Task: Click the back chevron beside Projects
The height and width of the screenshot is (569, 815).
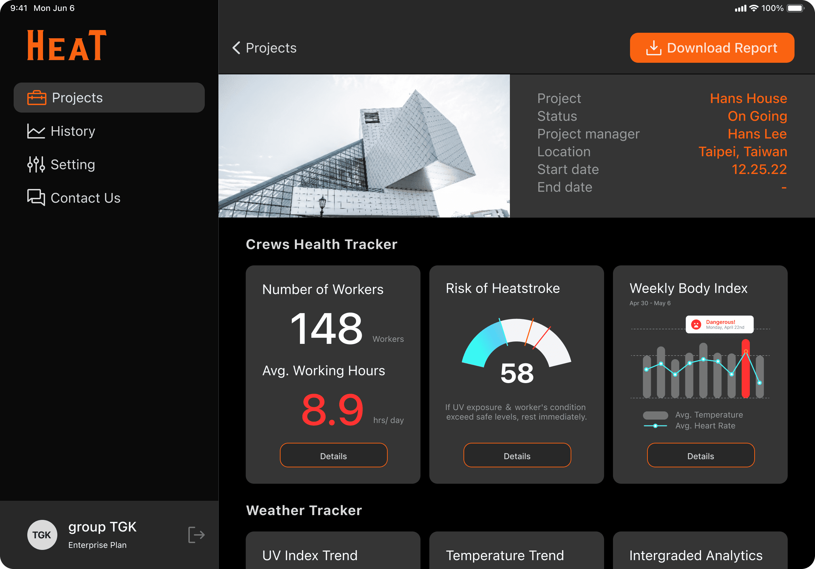Action: tap(236, 47)
